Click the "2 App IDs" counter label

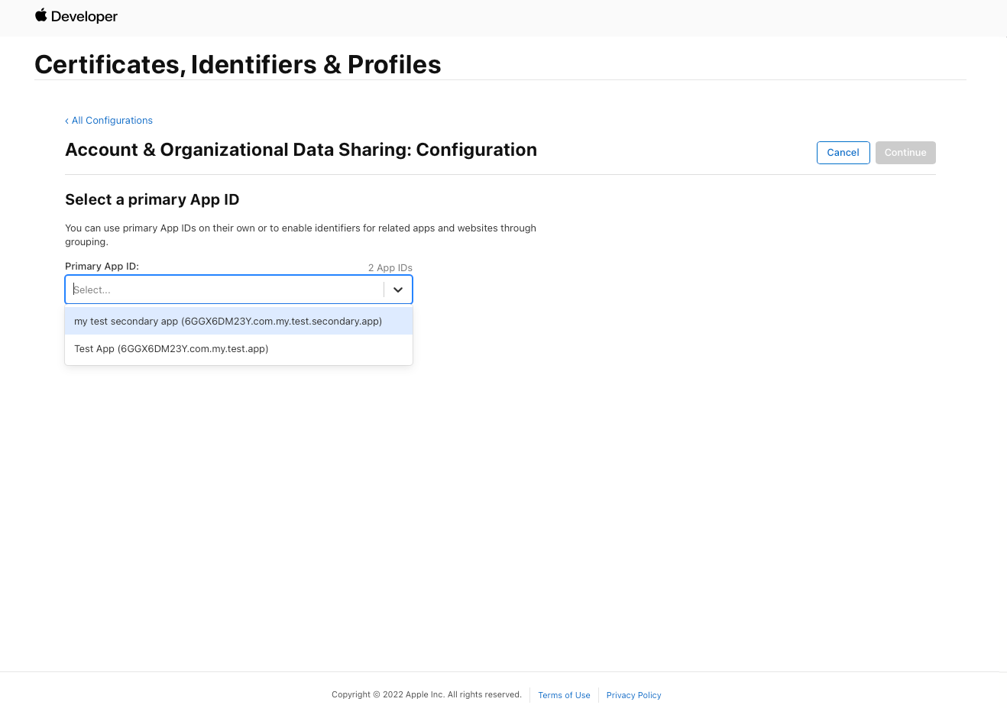pos(390,267)
